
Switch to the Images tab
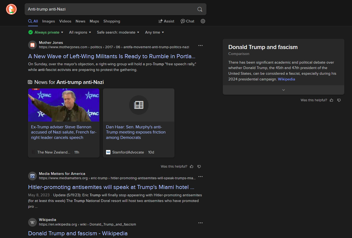[x=48, y=21]
